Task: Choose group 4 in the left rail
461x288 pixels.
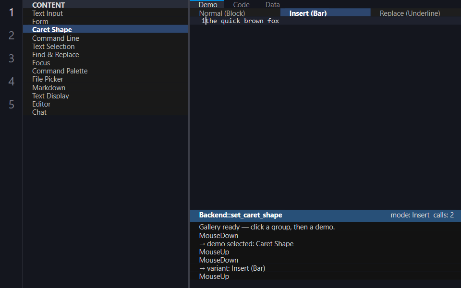Action: pos(11,82)
